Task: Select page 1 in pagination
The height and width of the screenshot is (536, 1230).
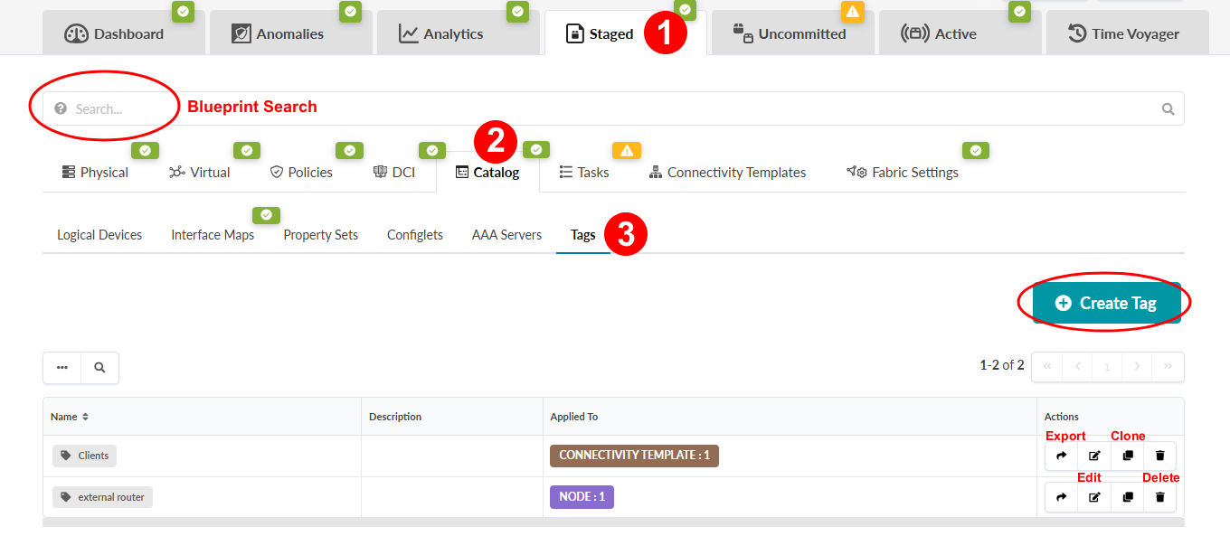Action: (1107, 366)
